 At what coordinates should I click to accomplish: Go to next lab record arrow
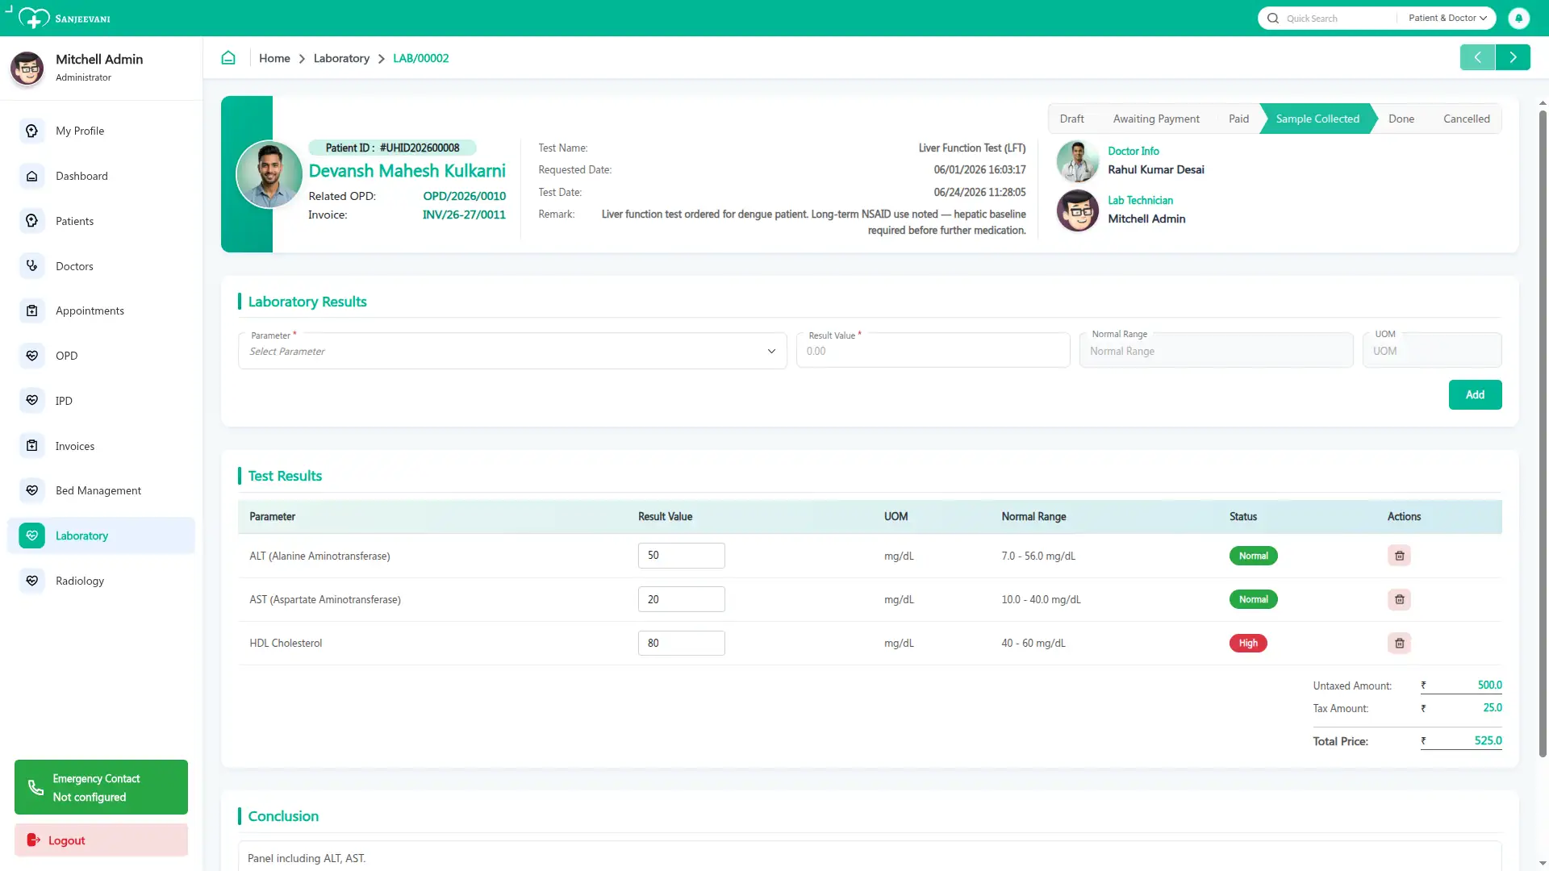[1513, 57]
